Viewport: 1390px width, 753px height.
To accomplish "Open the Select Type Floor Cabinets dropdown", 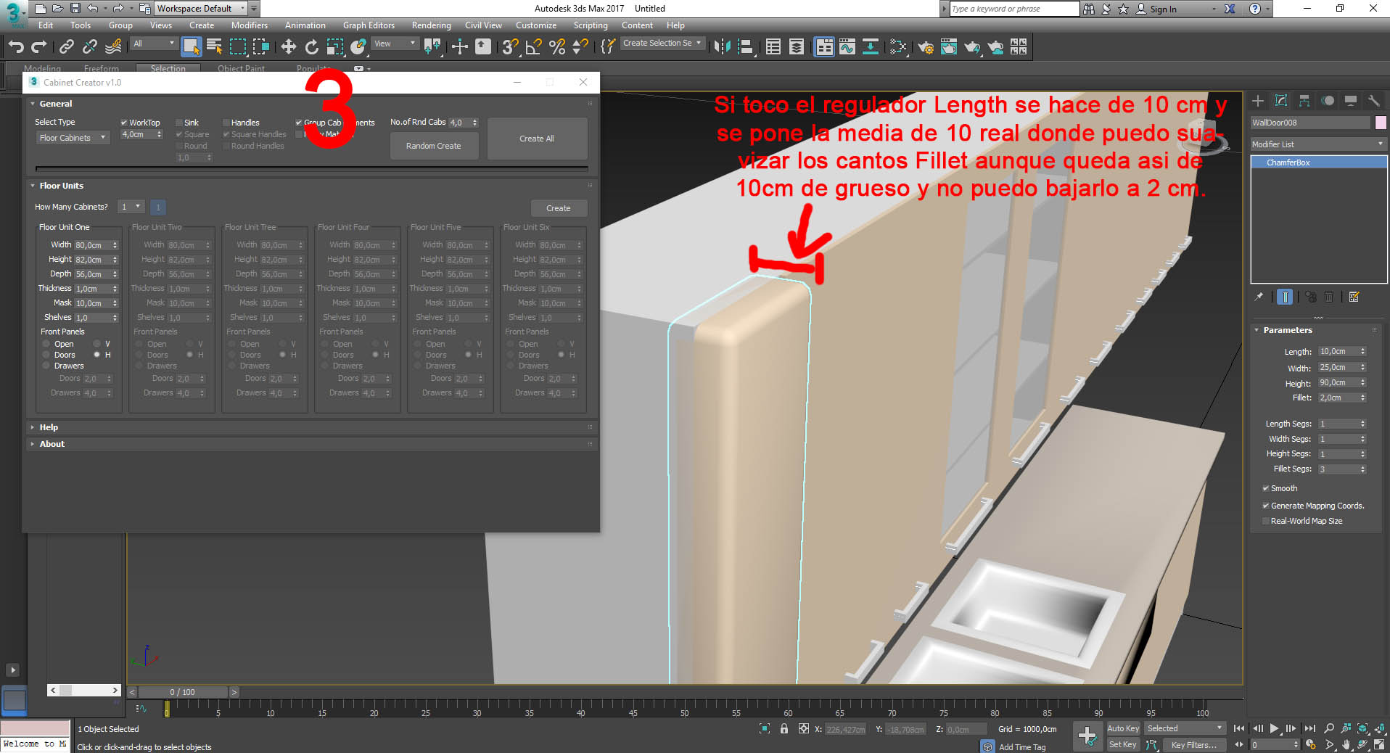I will click(x=73, y=138).
